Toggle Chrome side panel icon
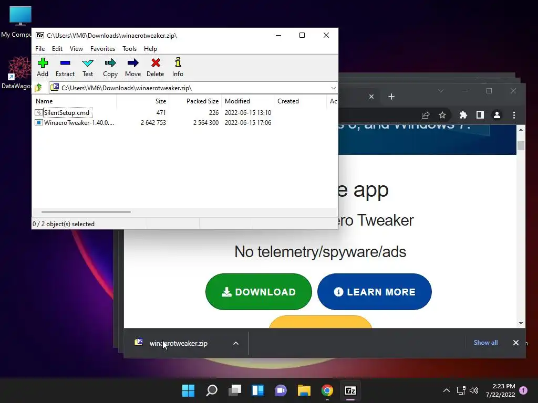This screenshot has width=538, height=403. [x=480, y=115]
